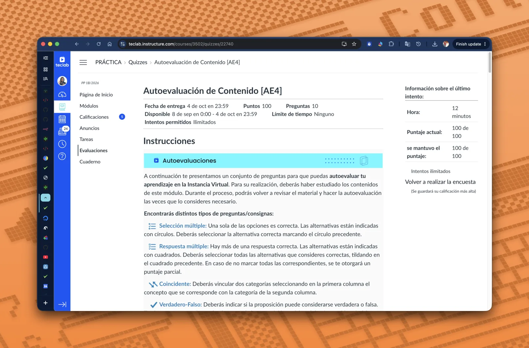Open Cuaderno in course menu
This screenshot has width=529, height=348.
coord(90,162)
